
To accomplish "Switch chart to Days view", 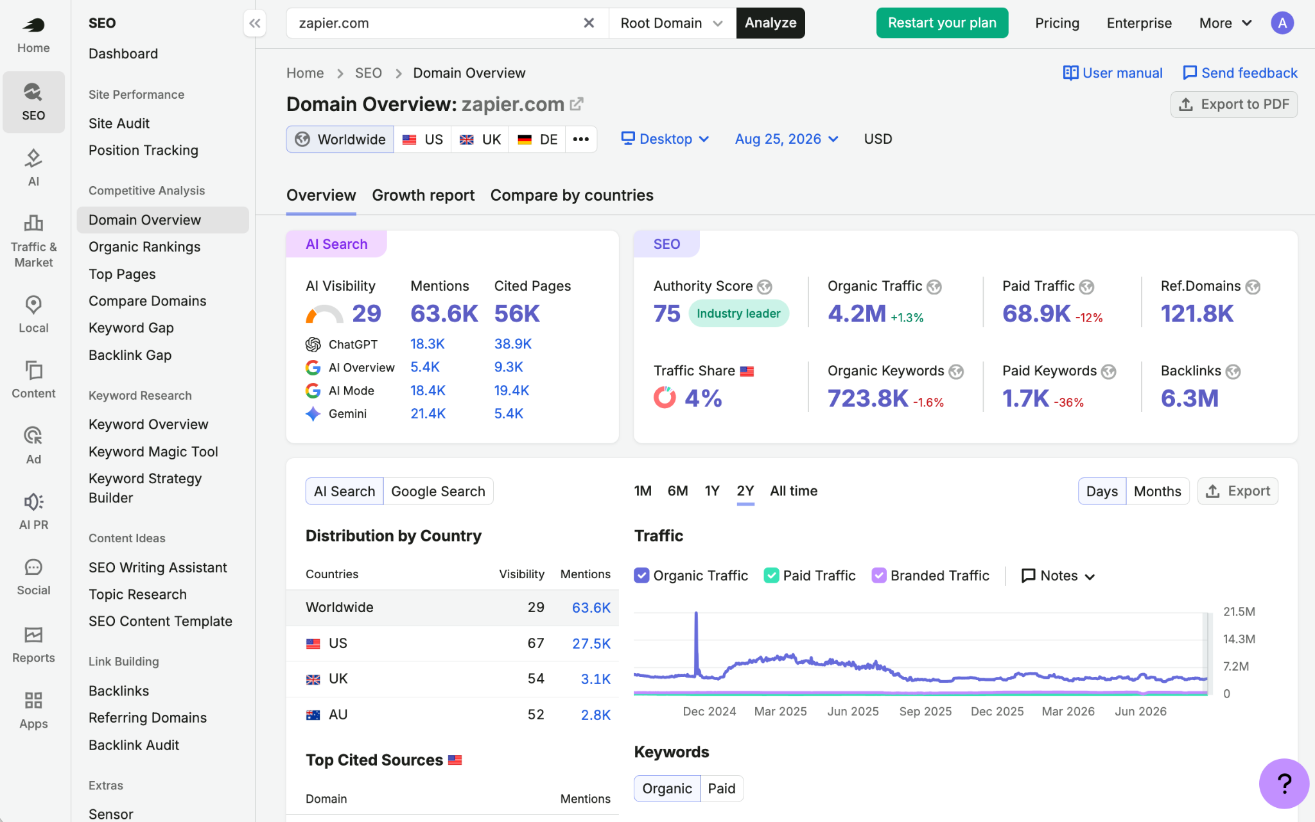I will pyautogui.click(x=1102, y=492).
